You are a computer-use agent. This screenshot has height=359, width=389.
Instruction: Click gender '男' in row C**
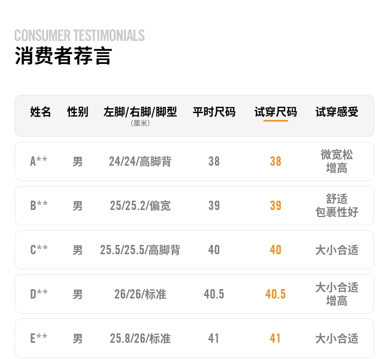click(78, 250)
